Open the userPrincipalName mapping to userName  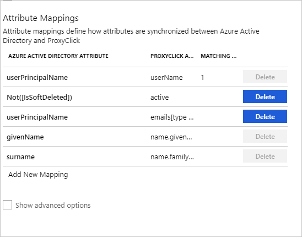click(37, 78)
